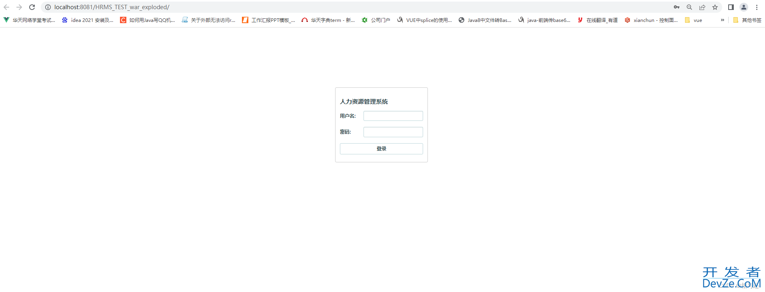The width and height of the screenshot is (765, 292).
Task: Click the localhost URL in the address bar
Action: 112,7
